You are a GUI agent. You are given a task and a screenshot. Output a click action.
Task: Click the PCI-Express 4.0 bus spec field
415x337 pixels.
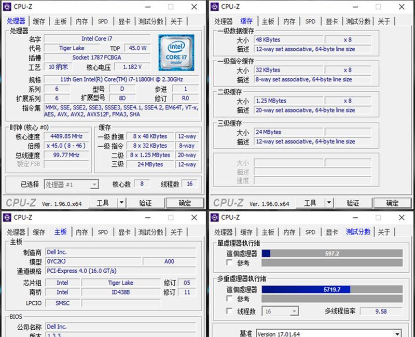point(121,271)
